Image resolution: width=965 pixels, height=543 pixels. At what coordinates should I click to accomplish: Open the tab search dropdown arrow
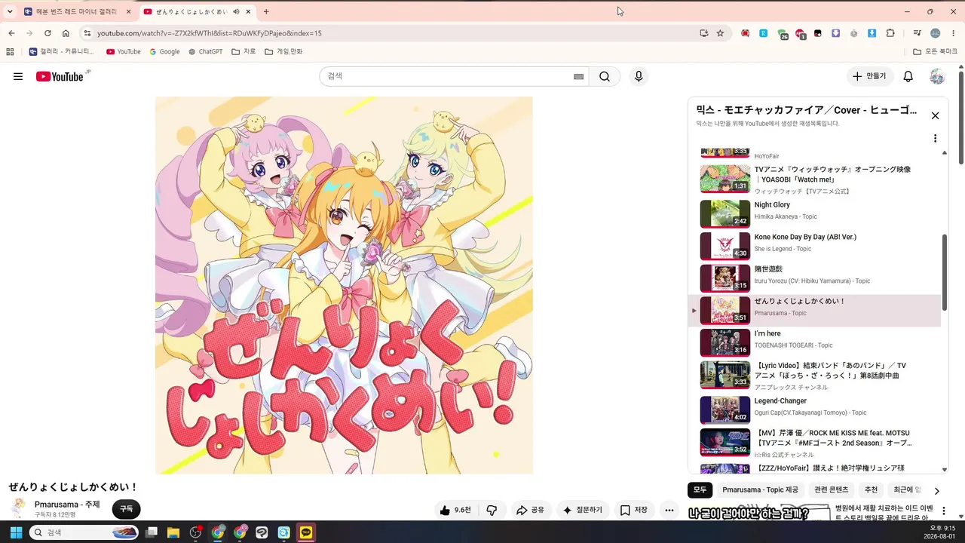click(x=10, y=12)
